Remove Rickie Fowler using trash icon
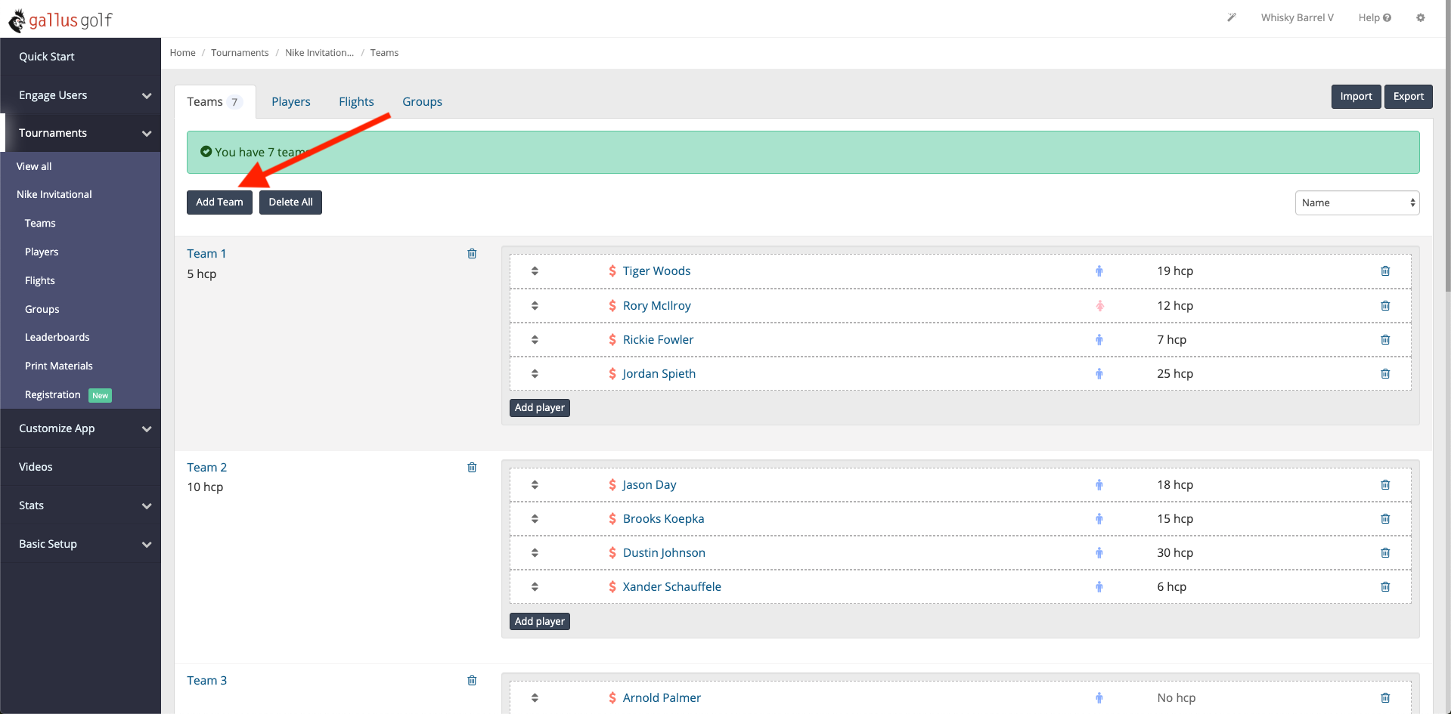The width and height of the screenshot is (1451, 714). (1385, 340)
